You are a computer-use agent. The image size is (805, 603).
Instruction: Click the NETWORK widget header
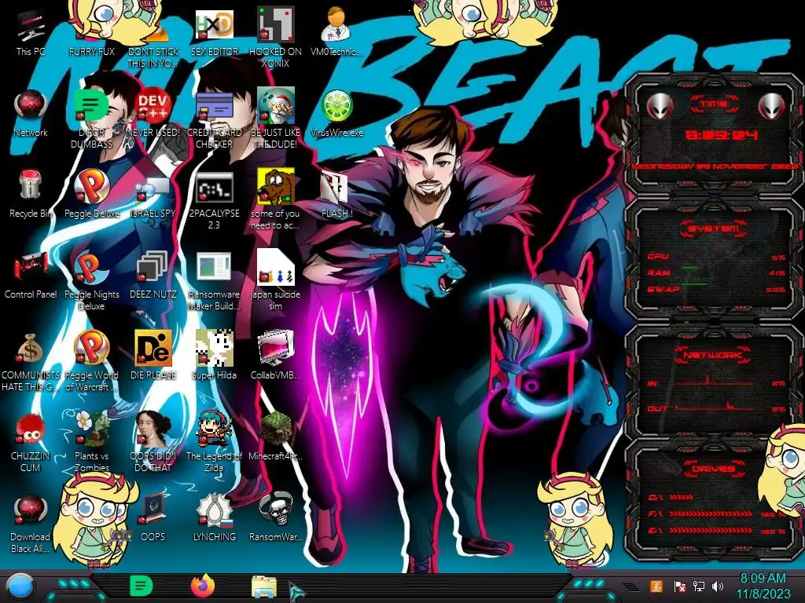pos(714,354)
